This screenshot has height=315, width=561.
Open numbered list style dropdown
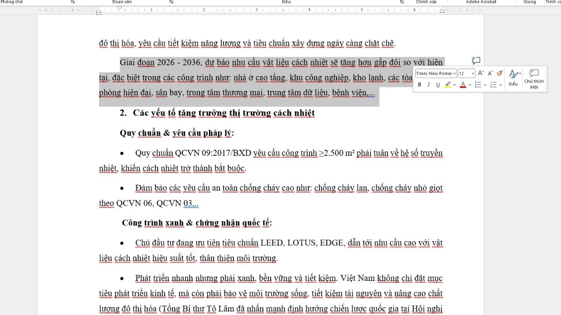click(500, 85)
